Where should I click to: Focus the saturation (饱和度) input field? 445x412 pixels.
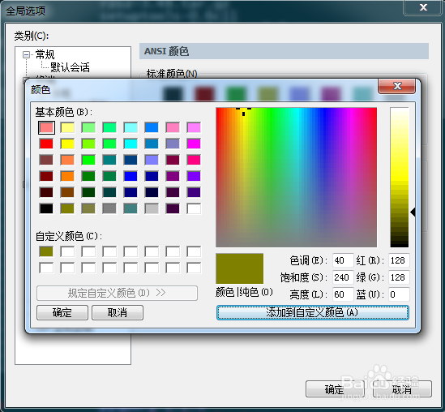343,277
